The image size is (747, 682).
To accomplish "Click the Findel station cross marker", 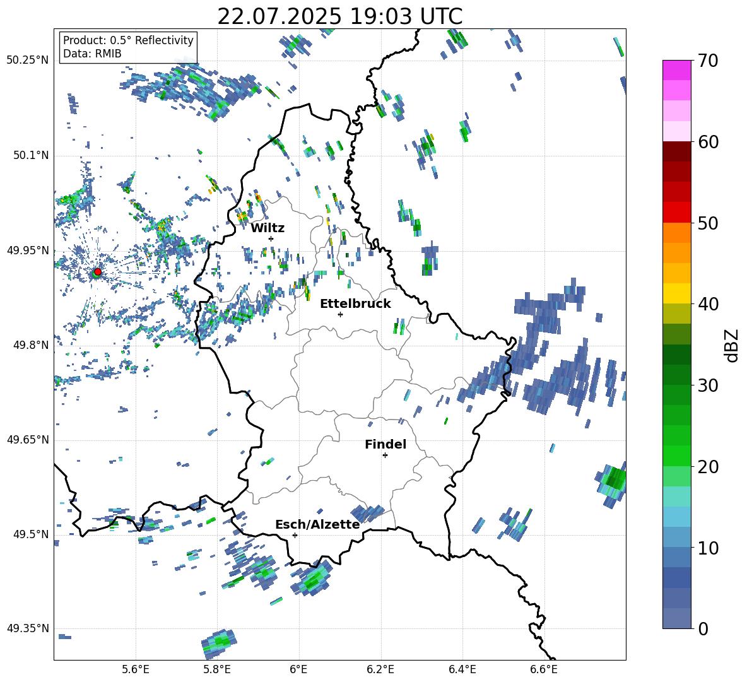I will [385, 456].
